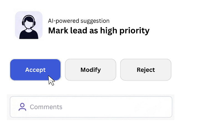Click the person icon in Comments field
The image size is (222, 139).
(22, 107)
